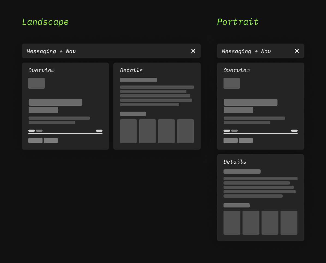Click the Landscape 'Messaging + Nav' label
The image size is (326, 263).
tap(51, 51)
